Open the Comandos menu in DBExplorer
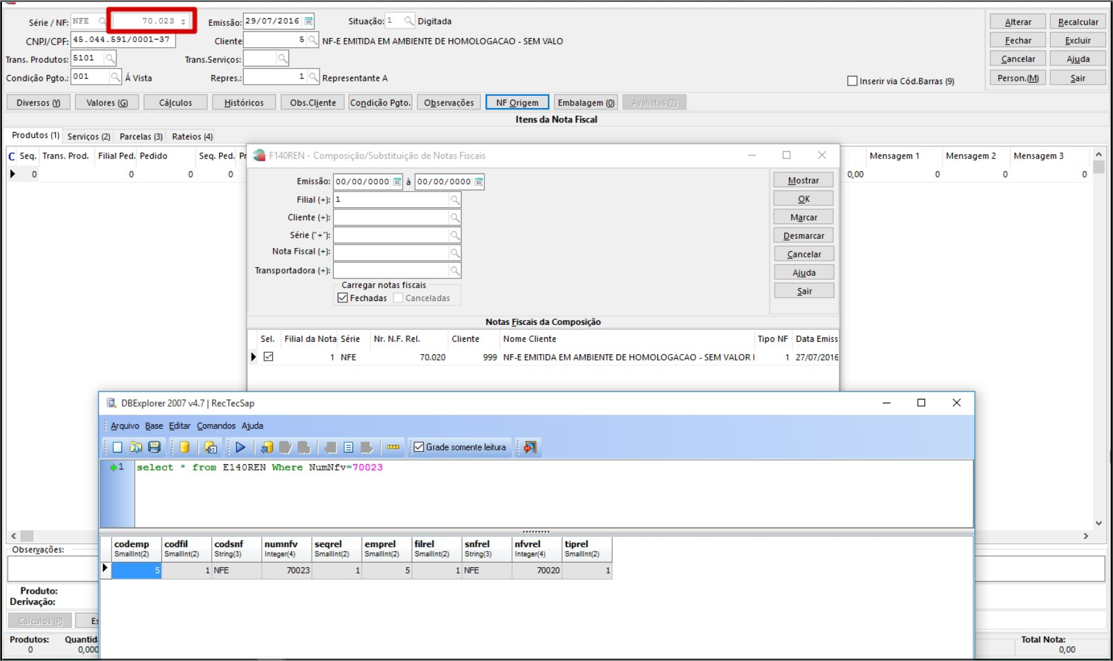Viewport: 1113px width, 661px height. pyautogui.click(x=216, y=426)
